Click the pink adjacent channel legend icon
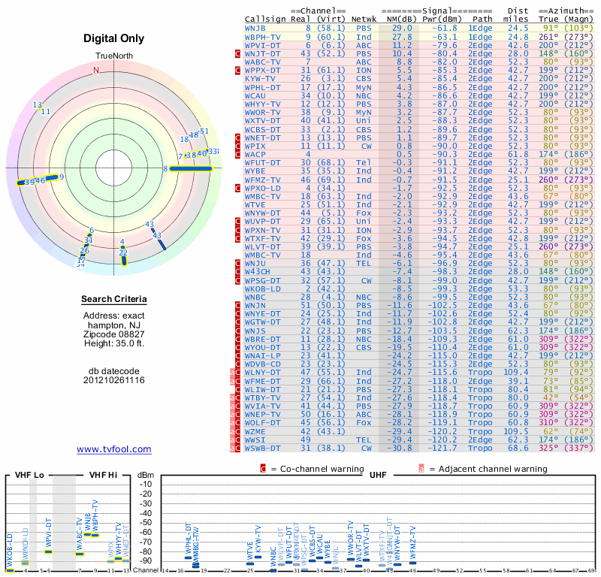The width and height of the screenshot is (601, 577). (x=421, y=469)
